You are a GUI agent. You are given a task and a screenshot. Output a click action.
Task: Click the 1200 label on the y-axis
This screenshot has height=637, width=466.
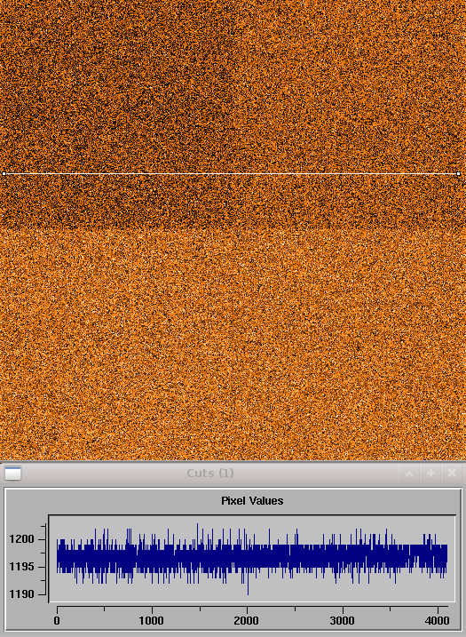point(25,539)
